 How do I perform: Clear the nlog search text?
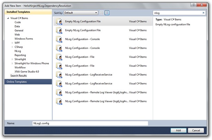click(203, 13)
